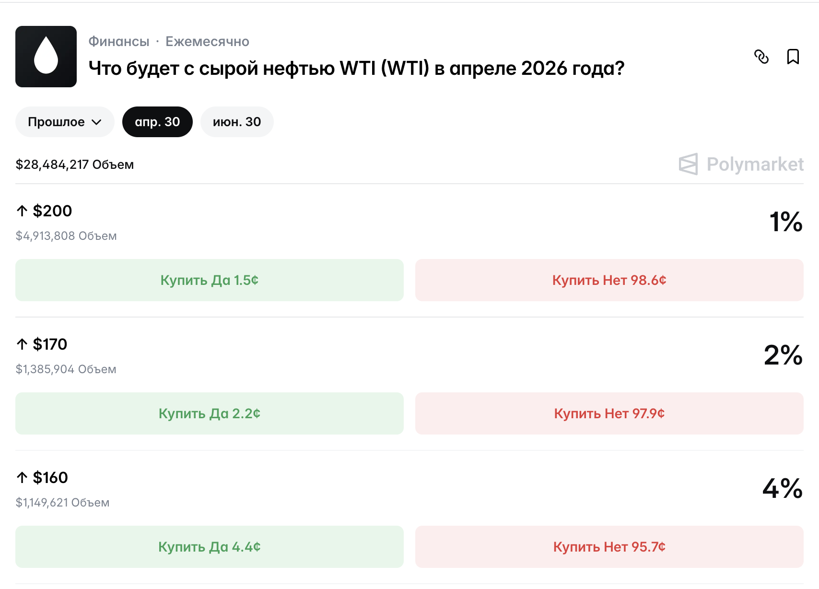The width and height of the screenshot is (819, 589).
Task: Click Купить Нет 98.6¢ button
Action: point(609,280)
